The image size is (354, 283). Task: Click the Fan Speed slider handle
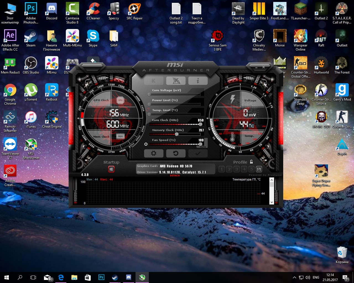[200, 144]
